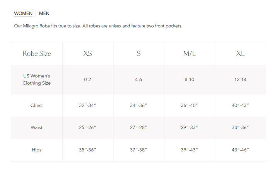Select the WOMEN tab
The height and width of the screenshot is (186, 278).
tap(23, 13)
